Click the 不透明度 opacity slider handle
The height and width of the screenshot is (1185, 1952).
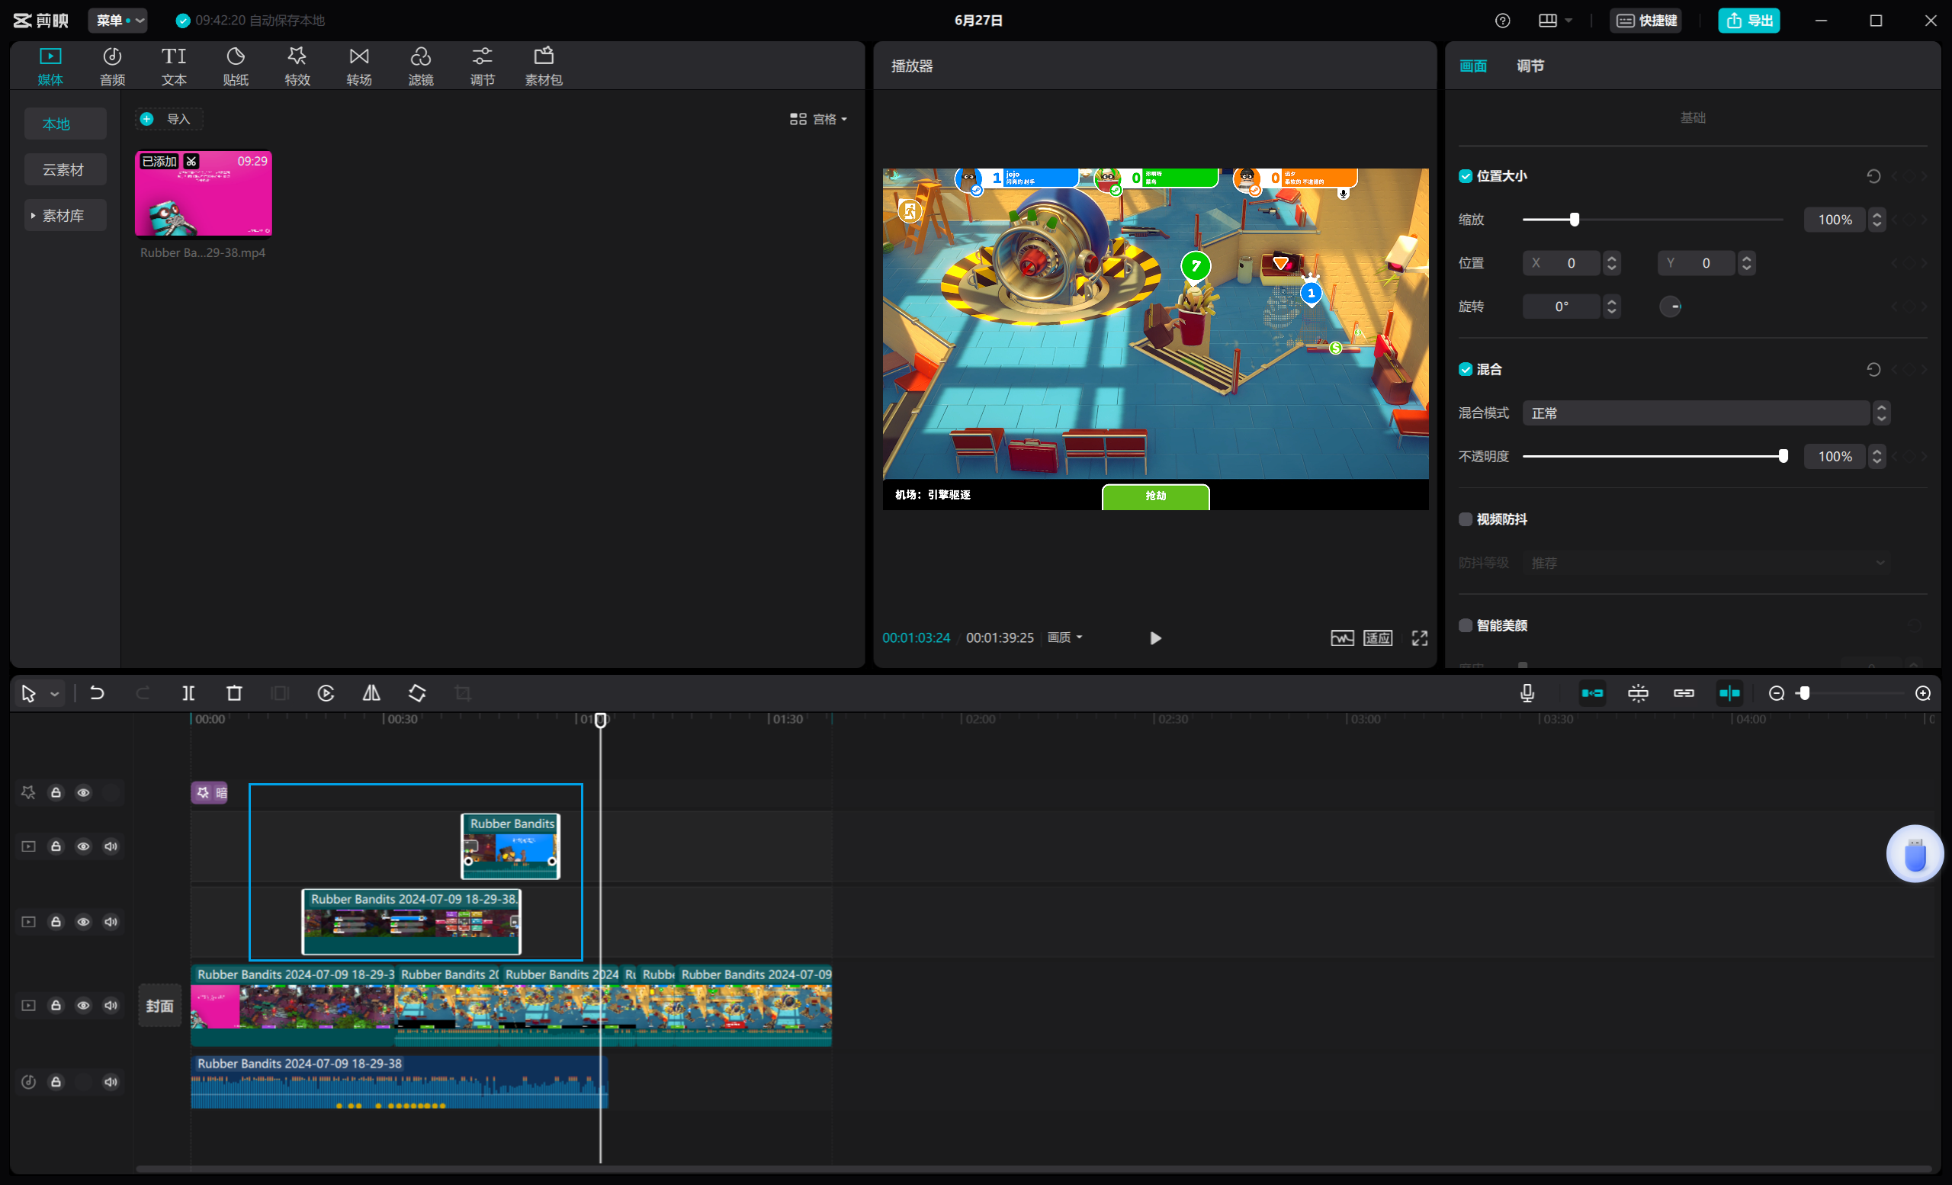tap(1783, 456)
